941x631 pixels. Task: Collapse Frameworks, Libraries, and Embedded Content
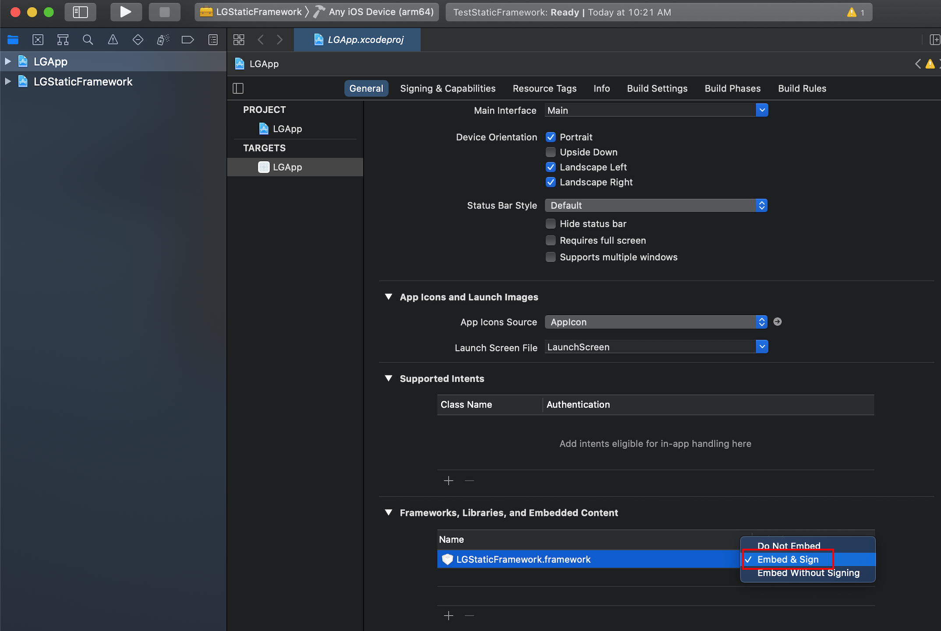click(389, 512)
